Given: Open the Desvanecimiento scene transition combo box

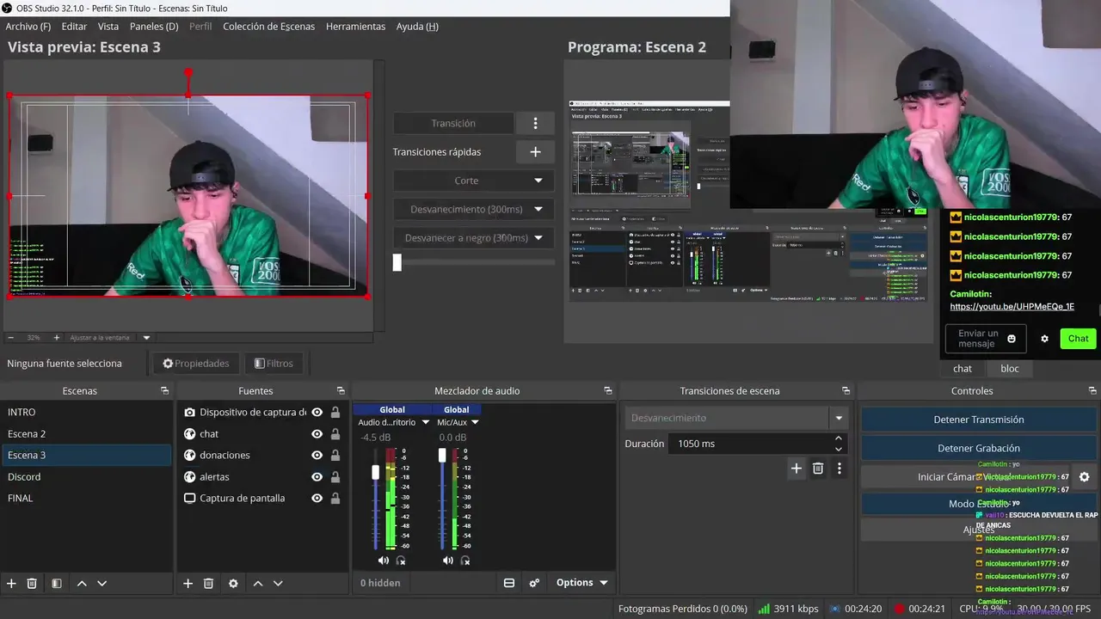Looking at the screenshot, I should point(736,418).
